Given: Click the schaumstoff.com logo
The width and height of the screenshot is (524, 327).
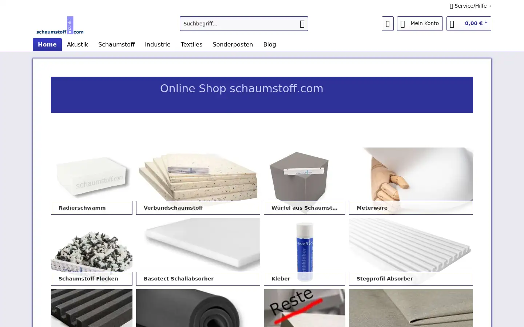Looking at the screenshot, I should (x=60, y=25).
